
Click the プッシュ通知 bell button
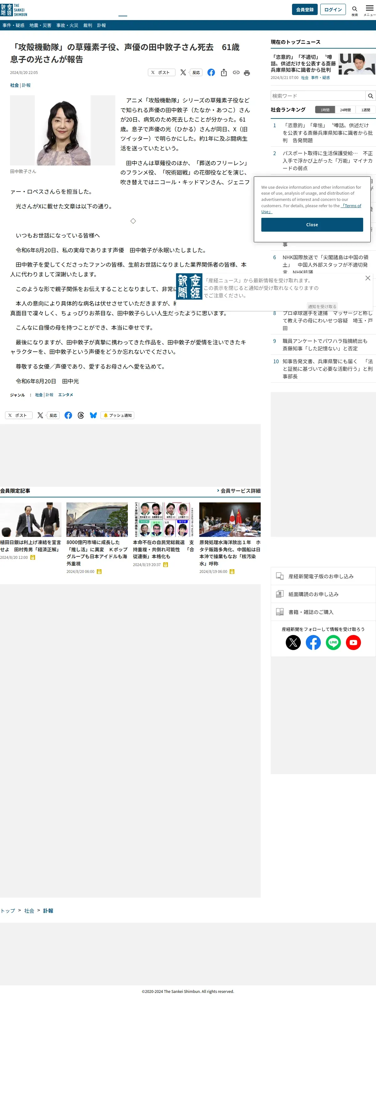117,415
